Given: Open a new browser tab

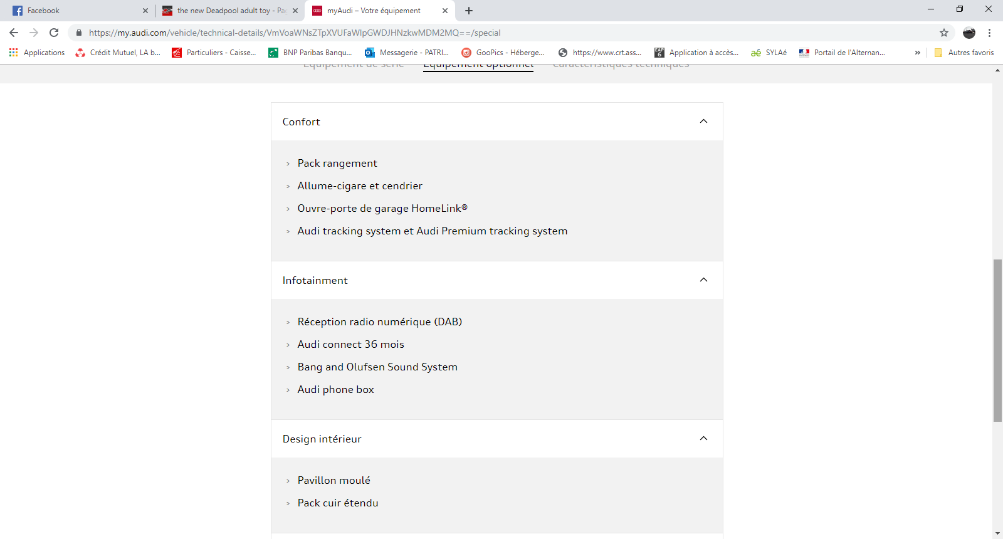Looking at the screenshot, I should click(469, 11).
